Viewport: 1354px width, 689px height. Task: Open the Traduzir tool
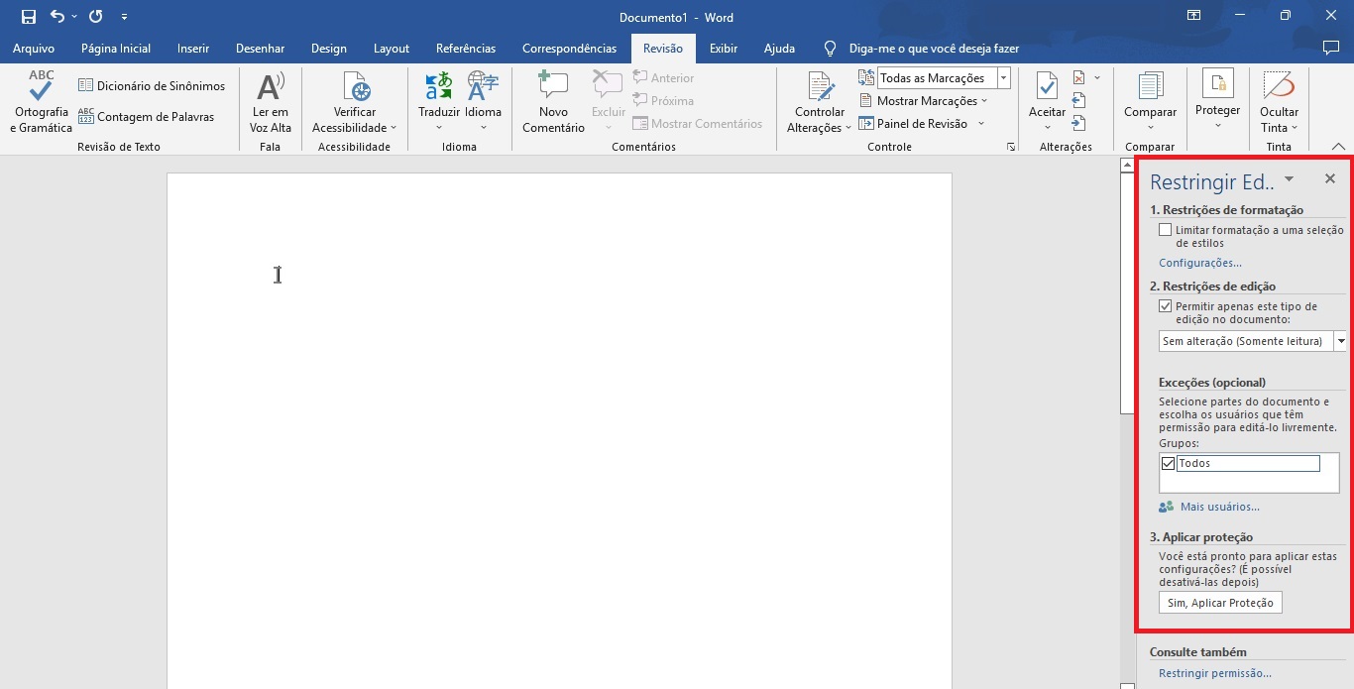point(438,88)
